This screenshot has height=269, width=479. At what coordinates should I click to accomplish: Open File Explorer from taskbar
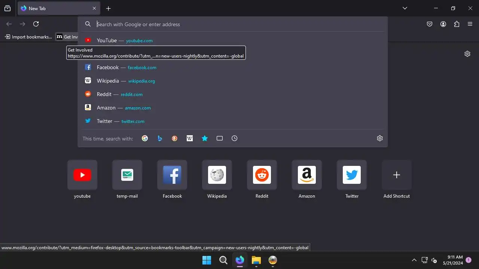256,260
